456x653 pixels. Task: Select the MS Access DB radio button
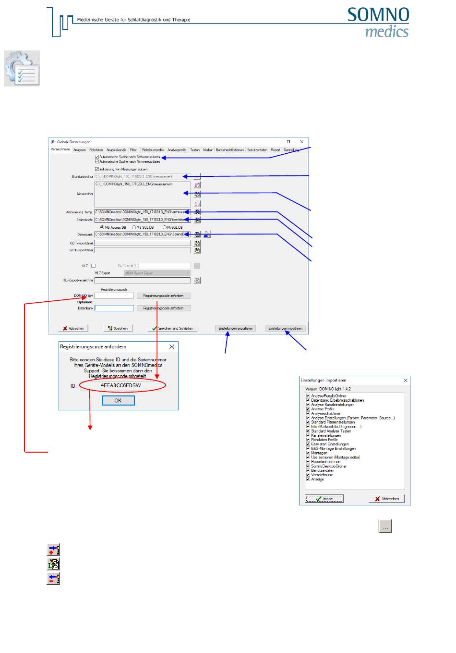(102, 227)
